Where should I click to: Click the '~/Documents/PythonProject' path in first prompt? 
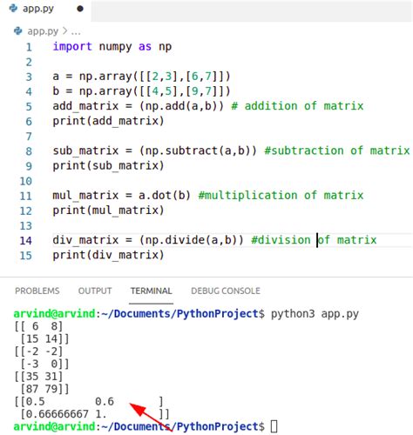[179, 314]
